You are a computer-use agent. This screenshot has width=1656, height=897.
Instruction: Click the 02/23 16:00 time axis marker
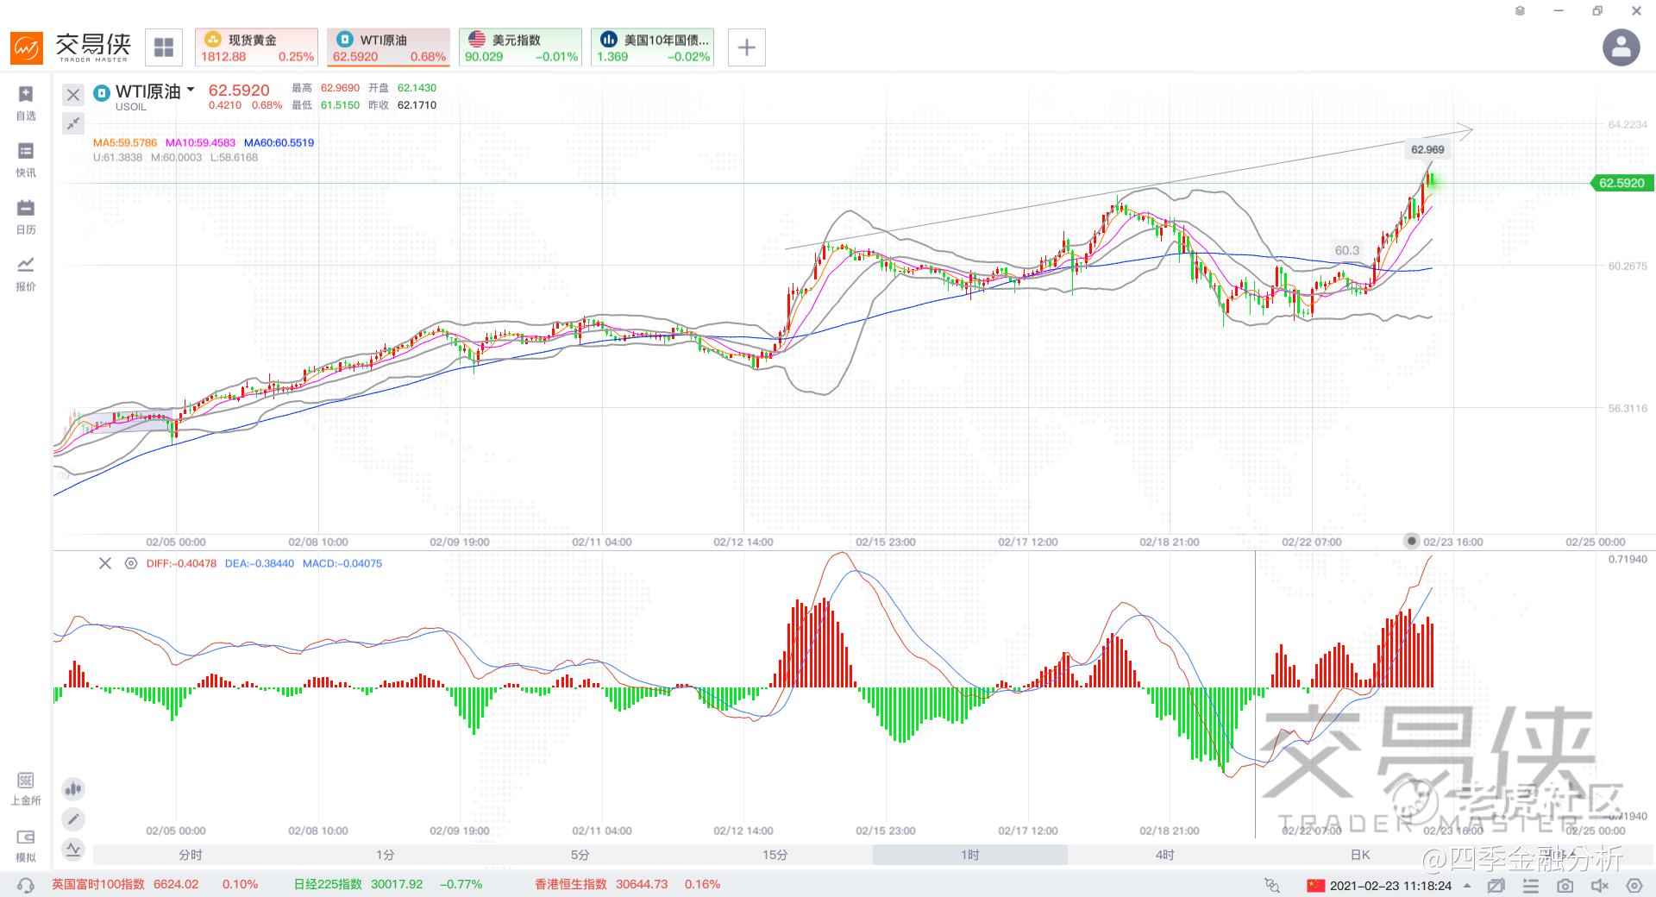[1453, 542]
